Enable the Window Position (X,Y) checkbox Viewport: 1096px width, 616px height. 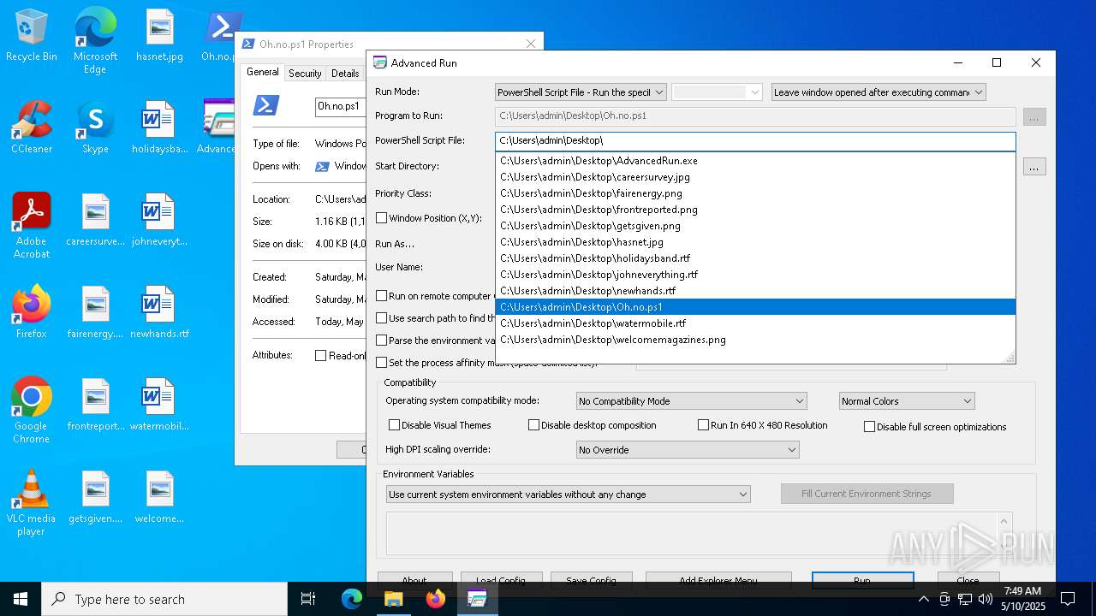[x=382, y=218]
